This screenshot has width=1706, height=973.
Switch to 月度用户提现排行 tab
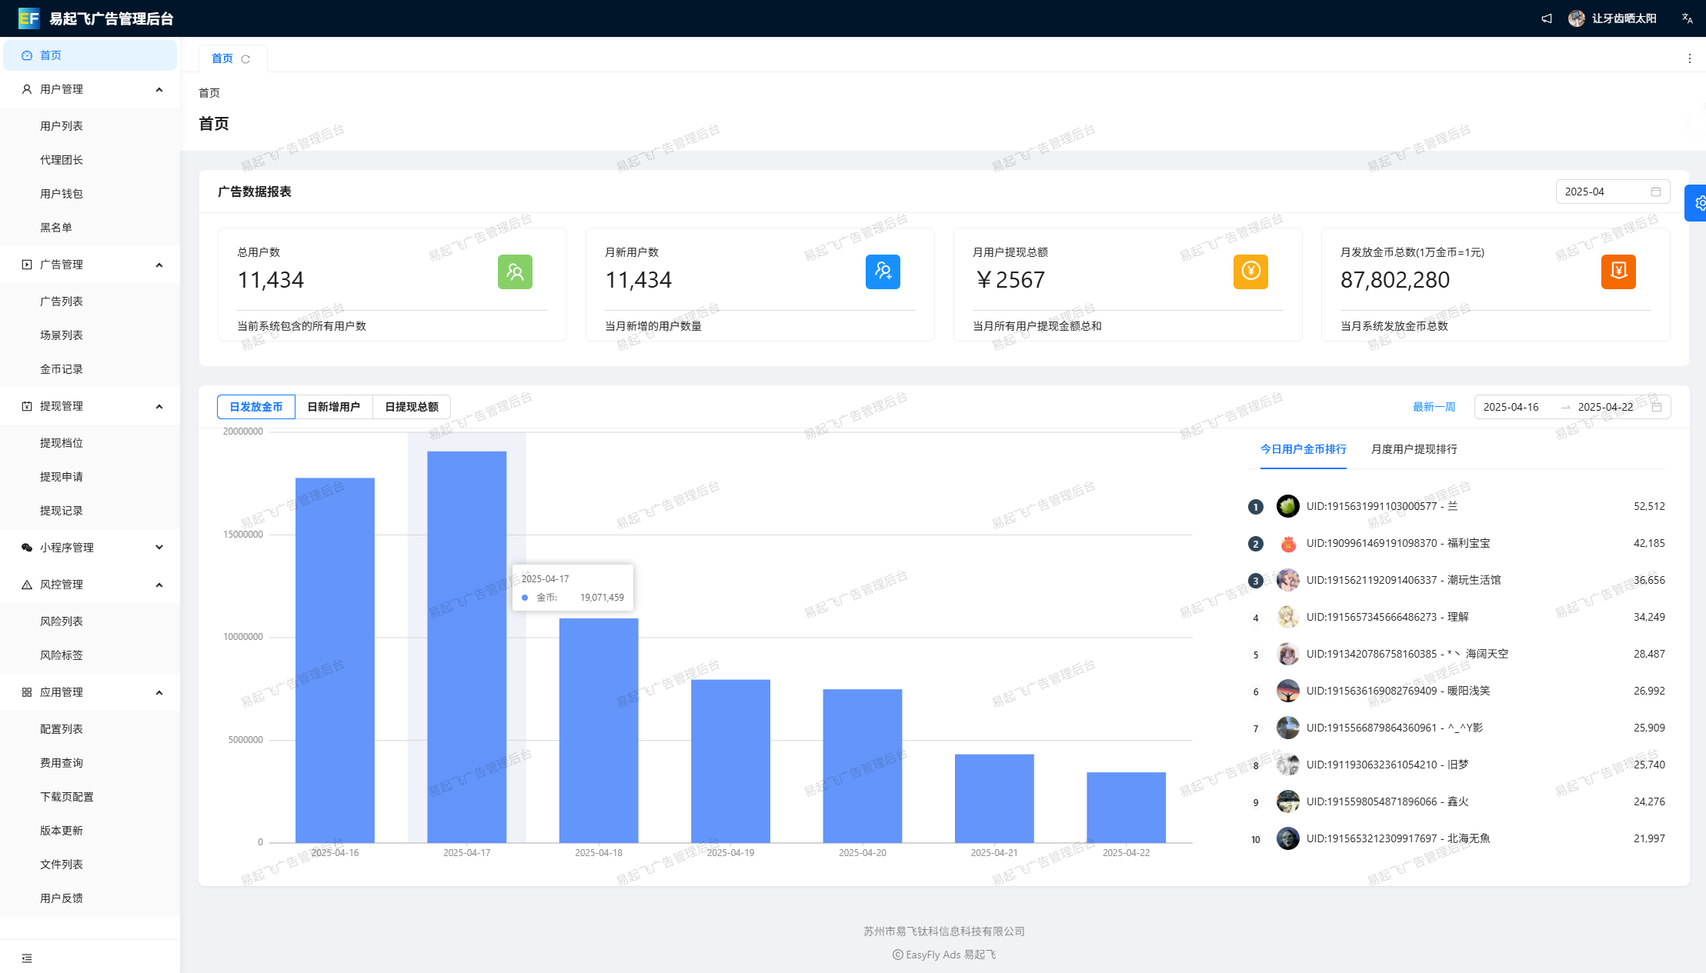coord(1414,449)
